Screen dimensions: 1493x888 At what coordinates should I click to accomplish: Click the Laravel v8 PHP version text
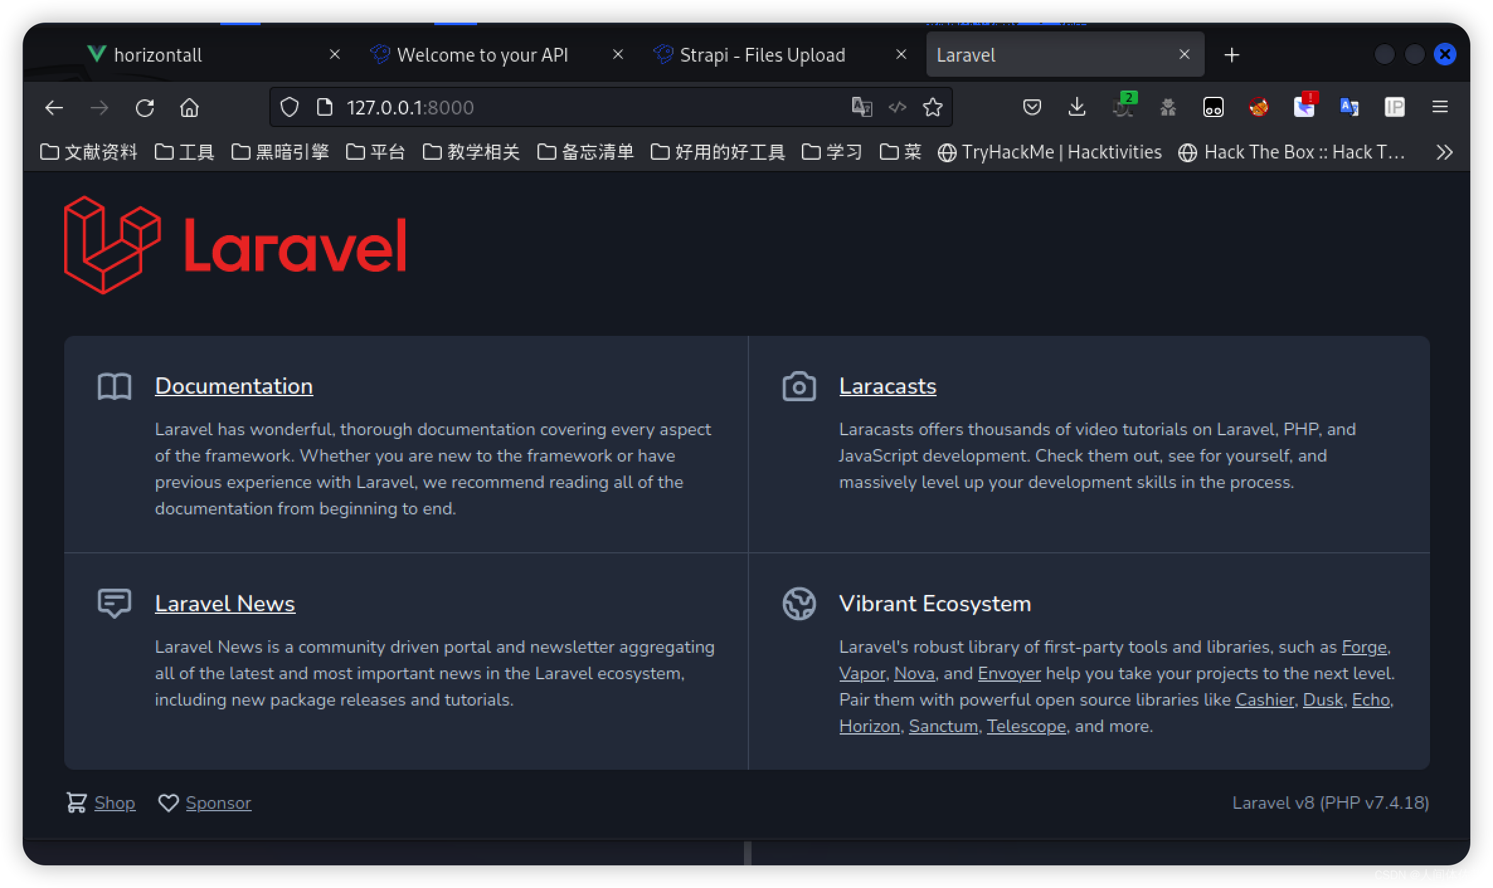click(1331, 803)
